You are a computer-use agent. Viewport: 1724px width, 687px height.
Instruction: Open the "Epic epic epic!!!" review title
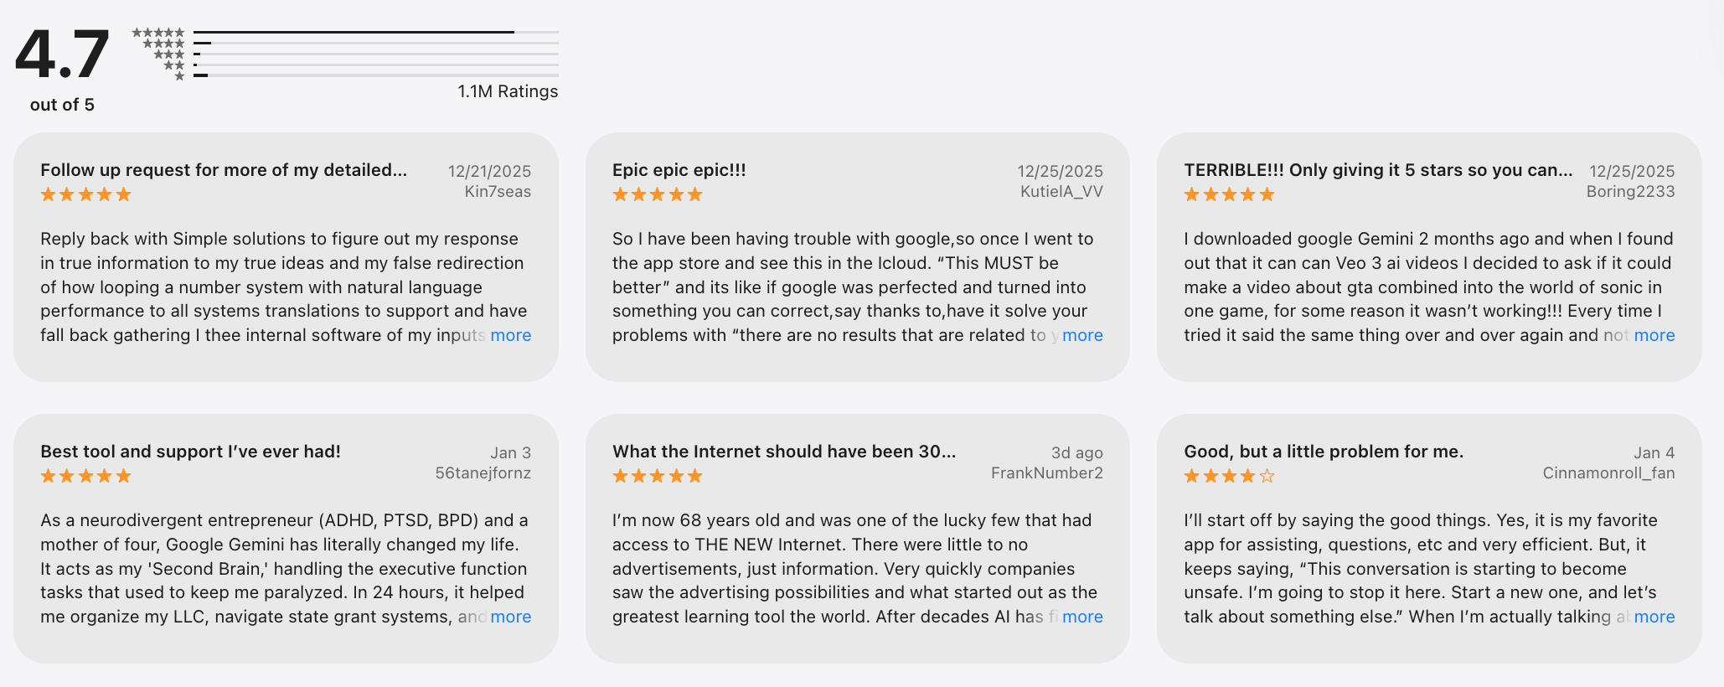[x=679, y=170]
